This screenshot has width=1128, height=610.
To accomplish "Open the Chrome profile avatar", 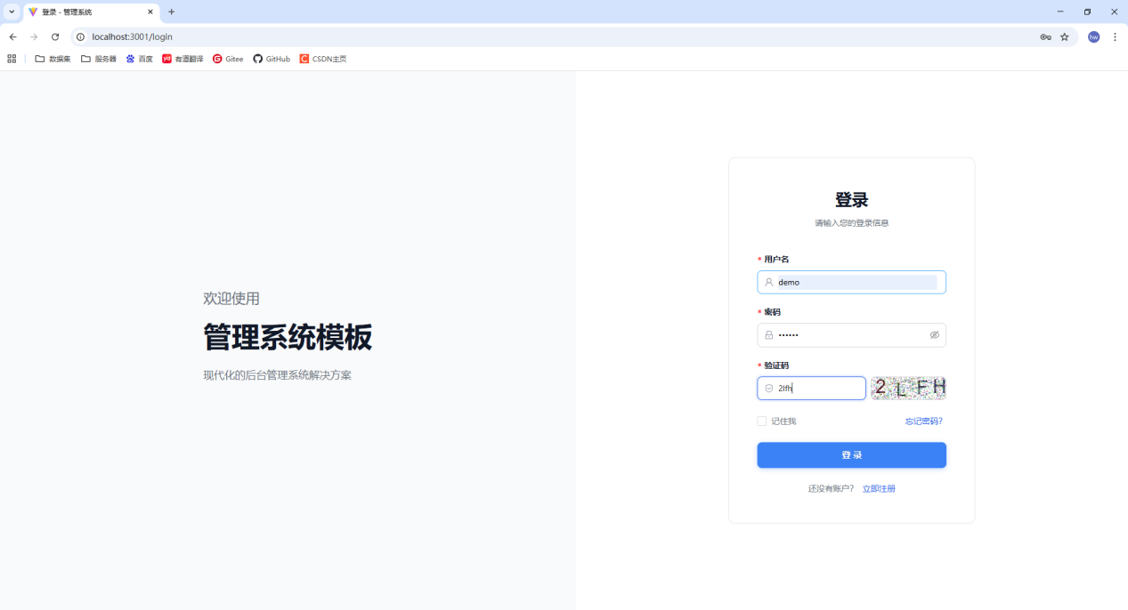I will click(x=1093, y=36).
